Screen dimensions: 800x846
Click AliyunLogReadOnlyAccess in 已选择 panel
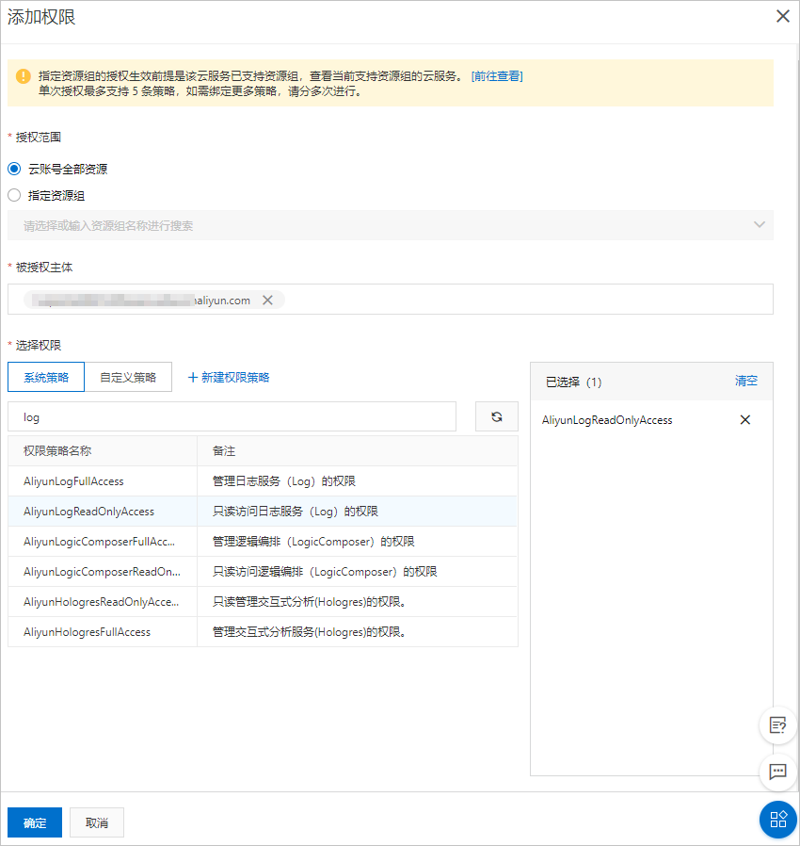pyautogui.click(x=607, y=420)
